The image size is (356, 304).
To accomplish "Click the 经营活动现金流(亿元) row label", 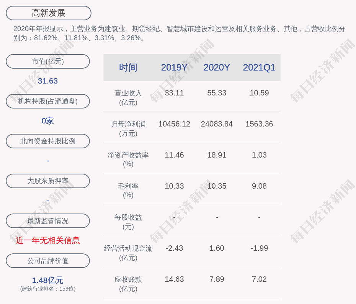I will point(128,253).
